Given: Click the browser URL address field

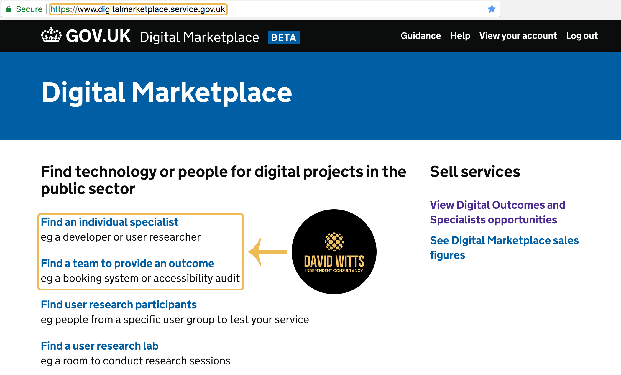Looking at the screenshot, I should tap(138, 9).
